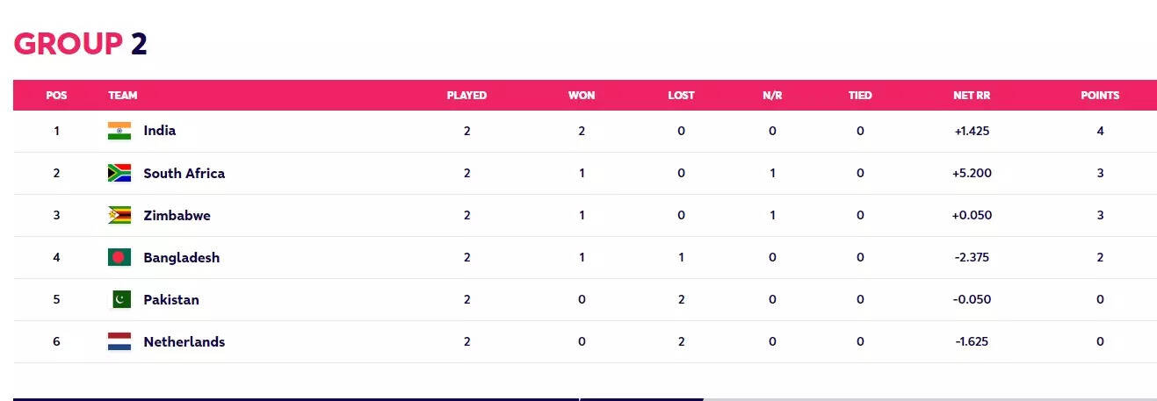Open the Netherlands team link

click(184, 341)
